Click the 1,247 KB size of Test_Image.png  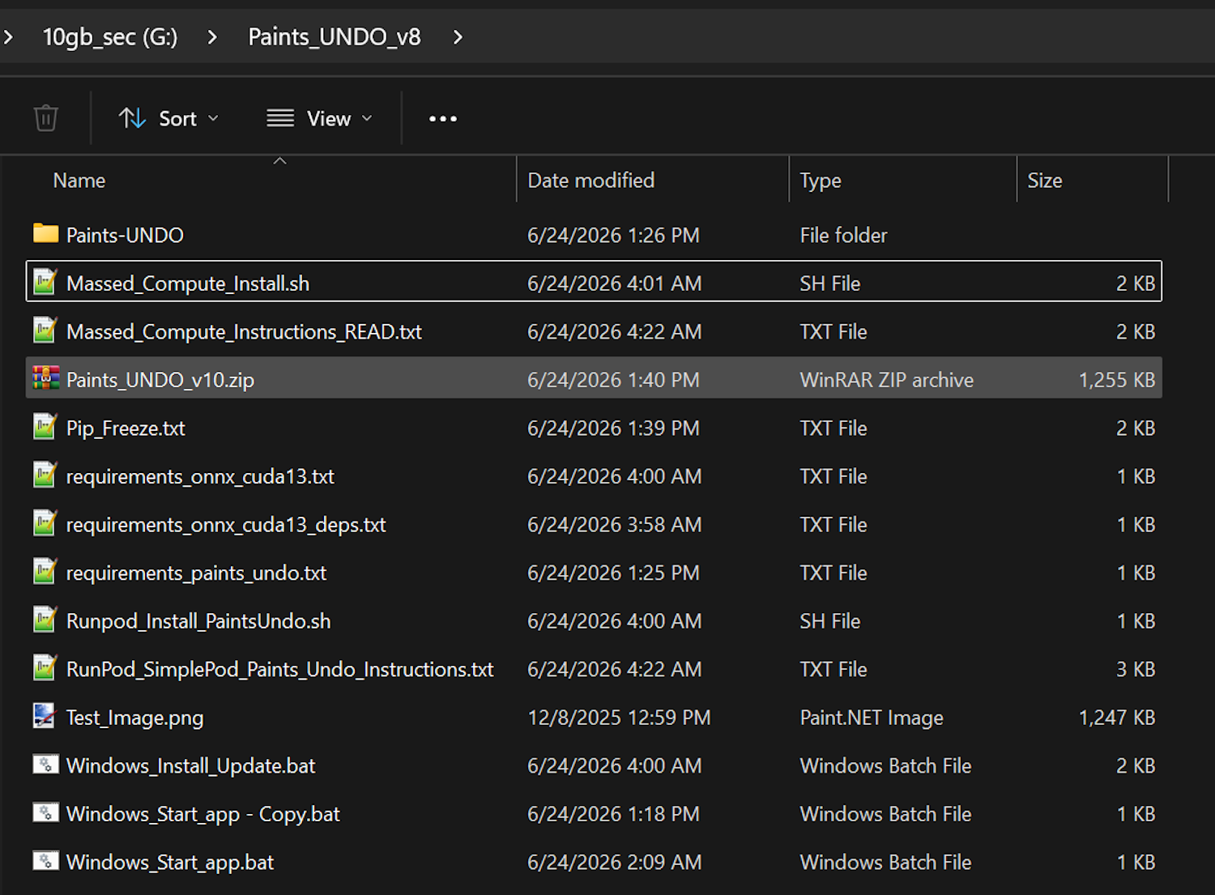[x=1117, y=718]
